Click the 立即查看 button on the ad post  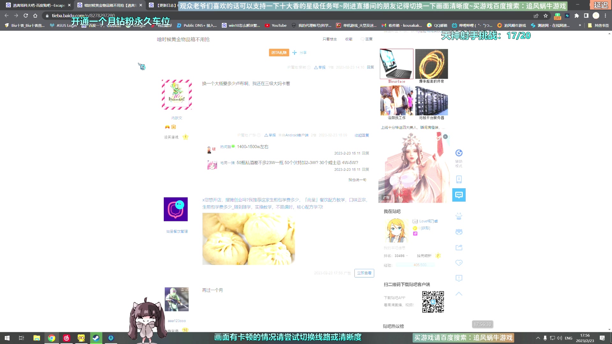[364, 273]
